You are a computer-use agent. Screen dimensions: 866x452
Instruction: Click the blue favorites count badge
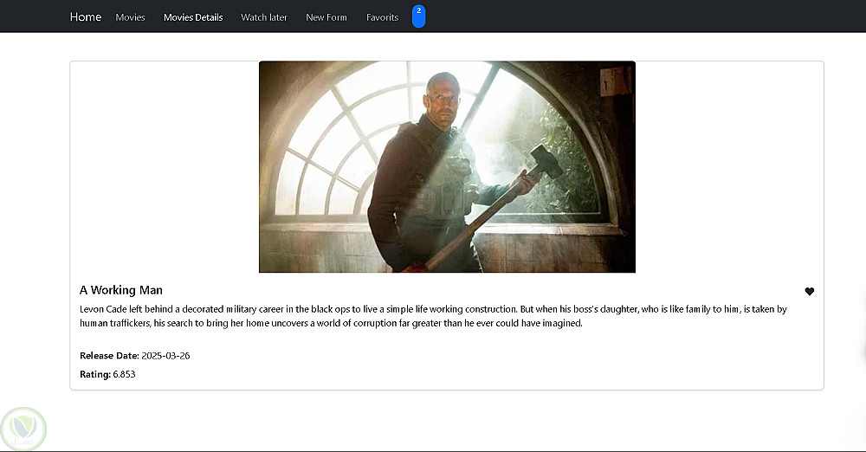418,16
